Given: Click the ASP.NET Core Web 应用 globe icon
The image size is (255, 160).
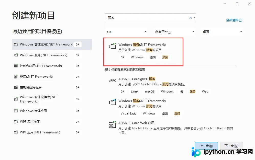Looking at the screenshot, I should (112, 124).
